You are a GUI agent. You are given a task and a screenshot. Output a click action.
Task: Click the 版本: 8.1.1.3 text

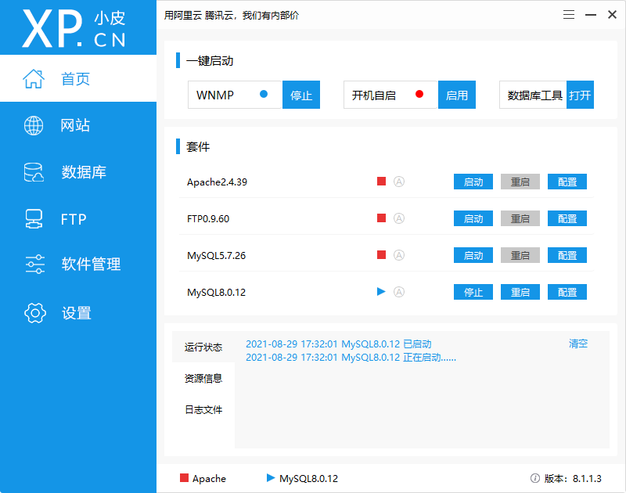tap(573, 478)
